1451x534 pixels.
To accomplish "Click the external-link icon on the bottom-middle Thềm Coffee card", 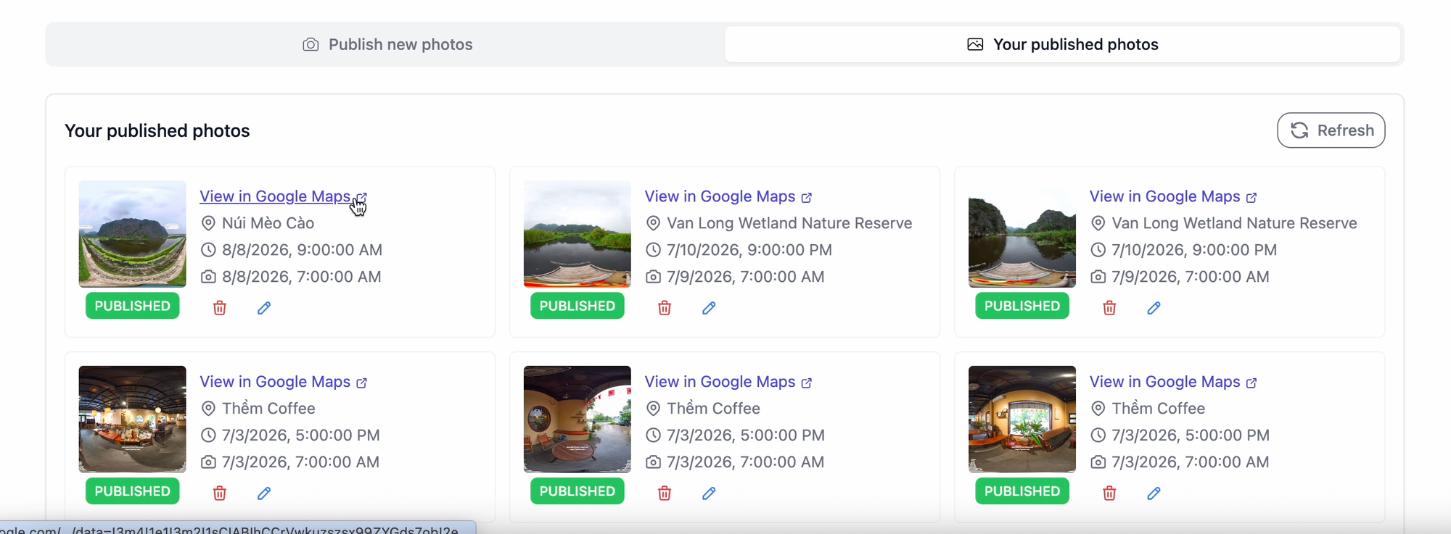I will pos(806,383).
